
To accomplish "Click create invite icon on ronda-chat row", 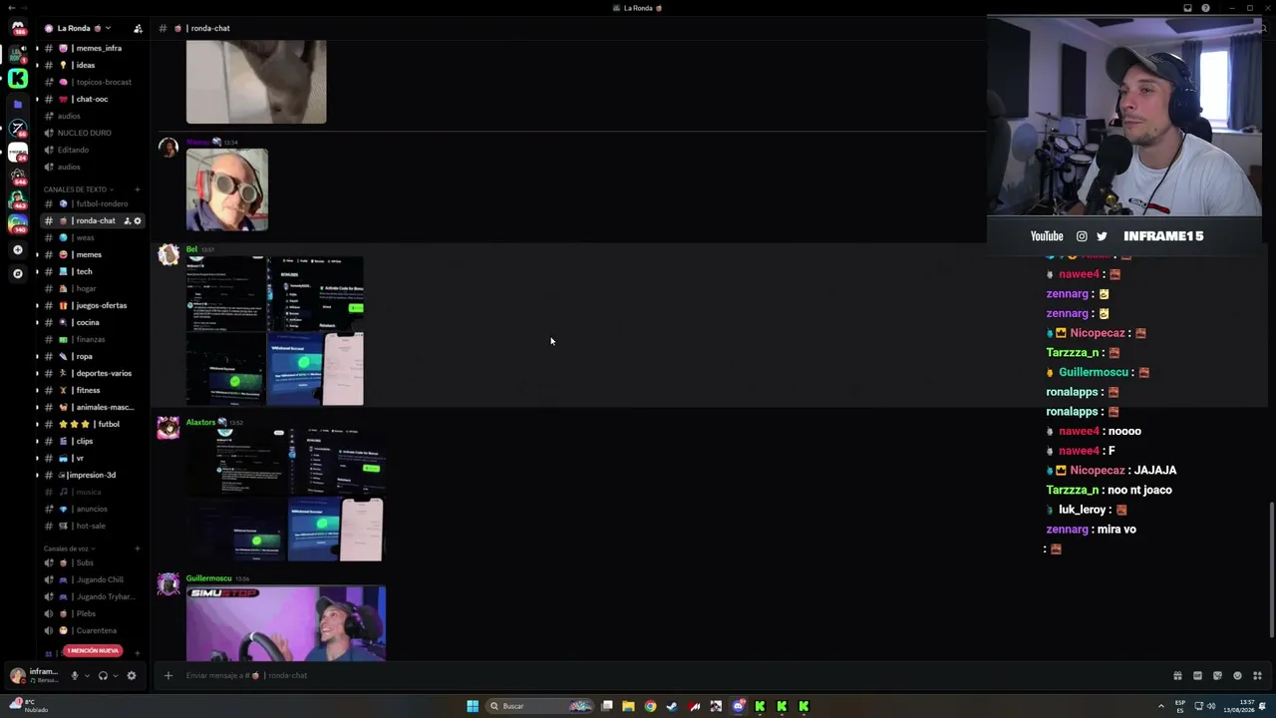I will point(127,220).
